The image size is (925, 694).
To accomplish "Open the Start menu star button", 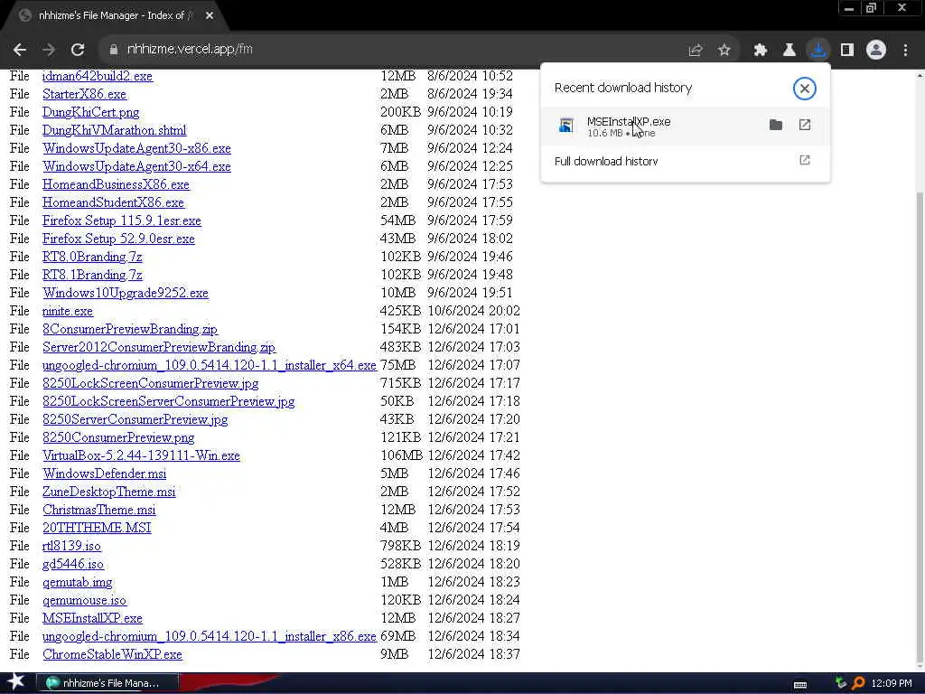I will coord(16,681).
